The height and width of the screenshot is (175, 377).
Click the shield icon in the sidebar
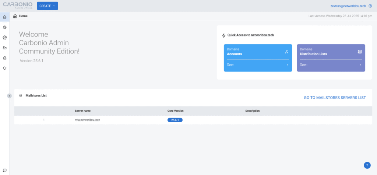point(4,68)
